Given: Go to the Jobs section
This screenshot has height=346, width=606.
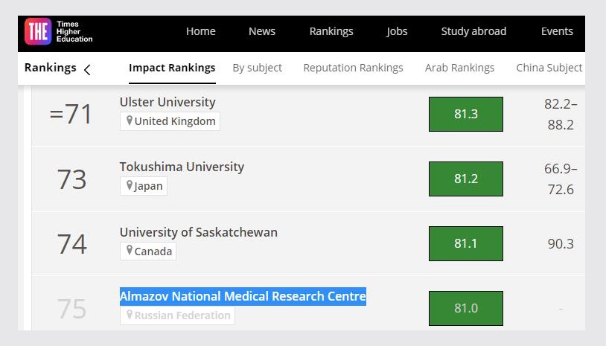Looking at the screenshot, I should coord(397,31).
